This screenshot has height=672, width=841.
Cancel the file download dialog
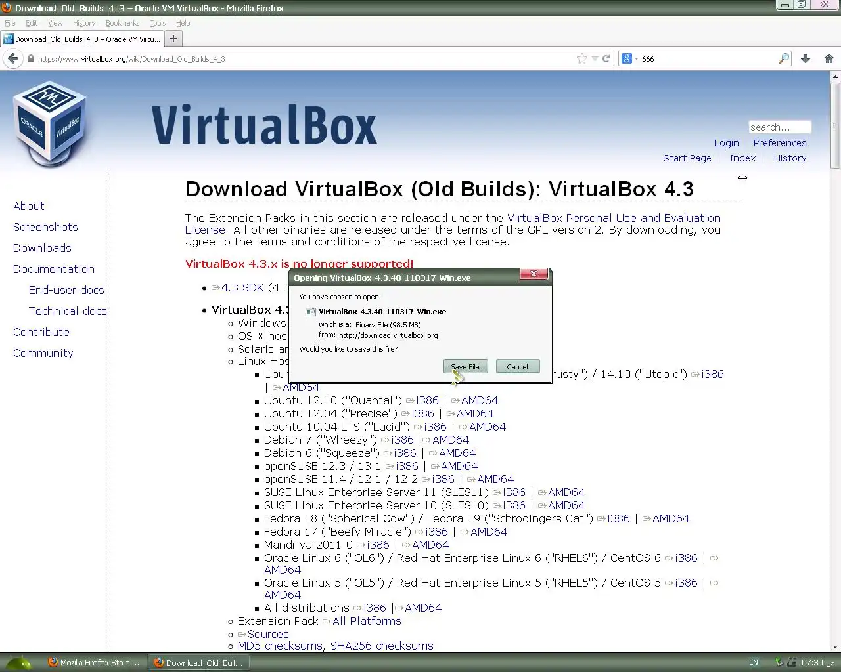coord(517,367)
